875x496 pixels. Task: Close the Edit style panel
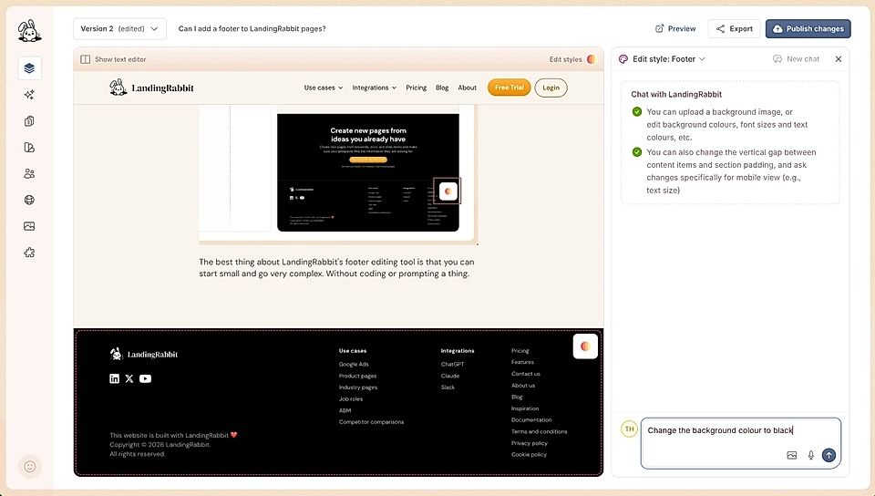coord(839,59)
